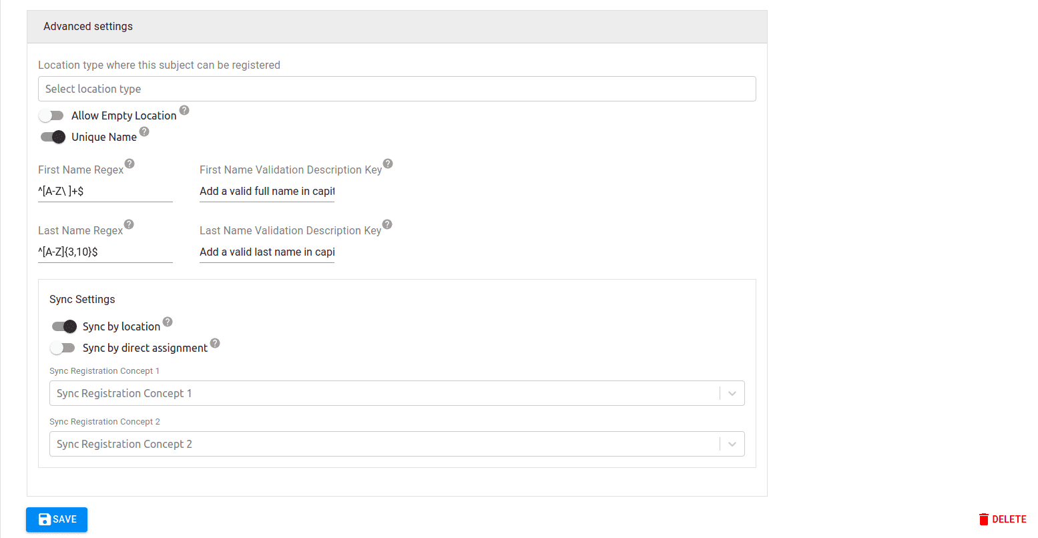The image size is (1038, 538).
Task: Enable Sync by direct assignment switch
Action: [63, 348]
